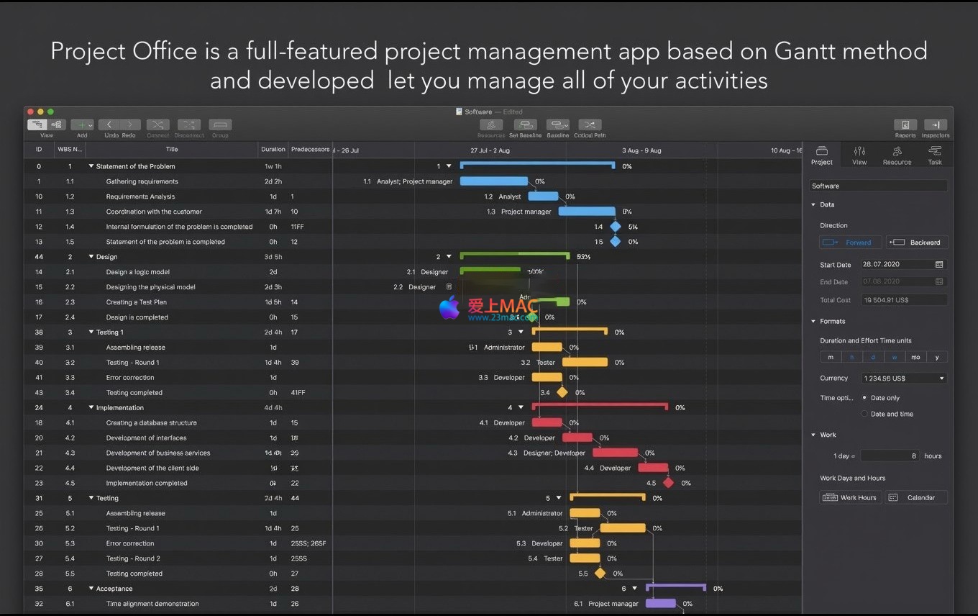Open the Currency format dropdown
This screenshot has width=978, height=616.
click(904, 378)
